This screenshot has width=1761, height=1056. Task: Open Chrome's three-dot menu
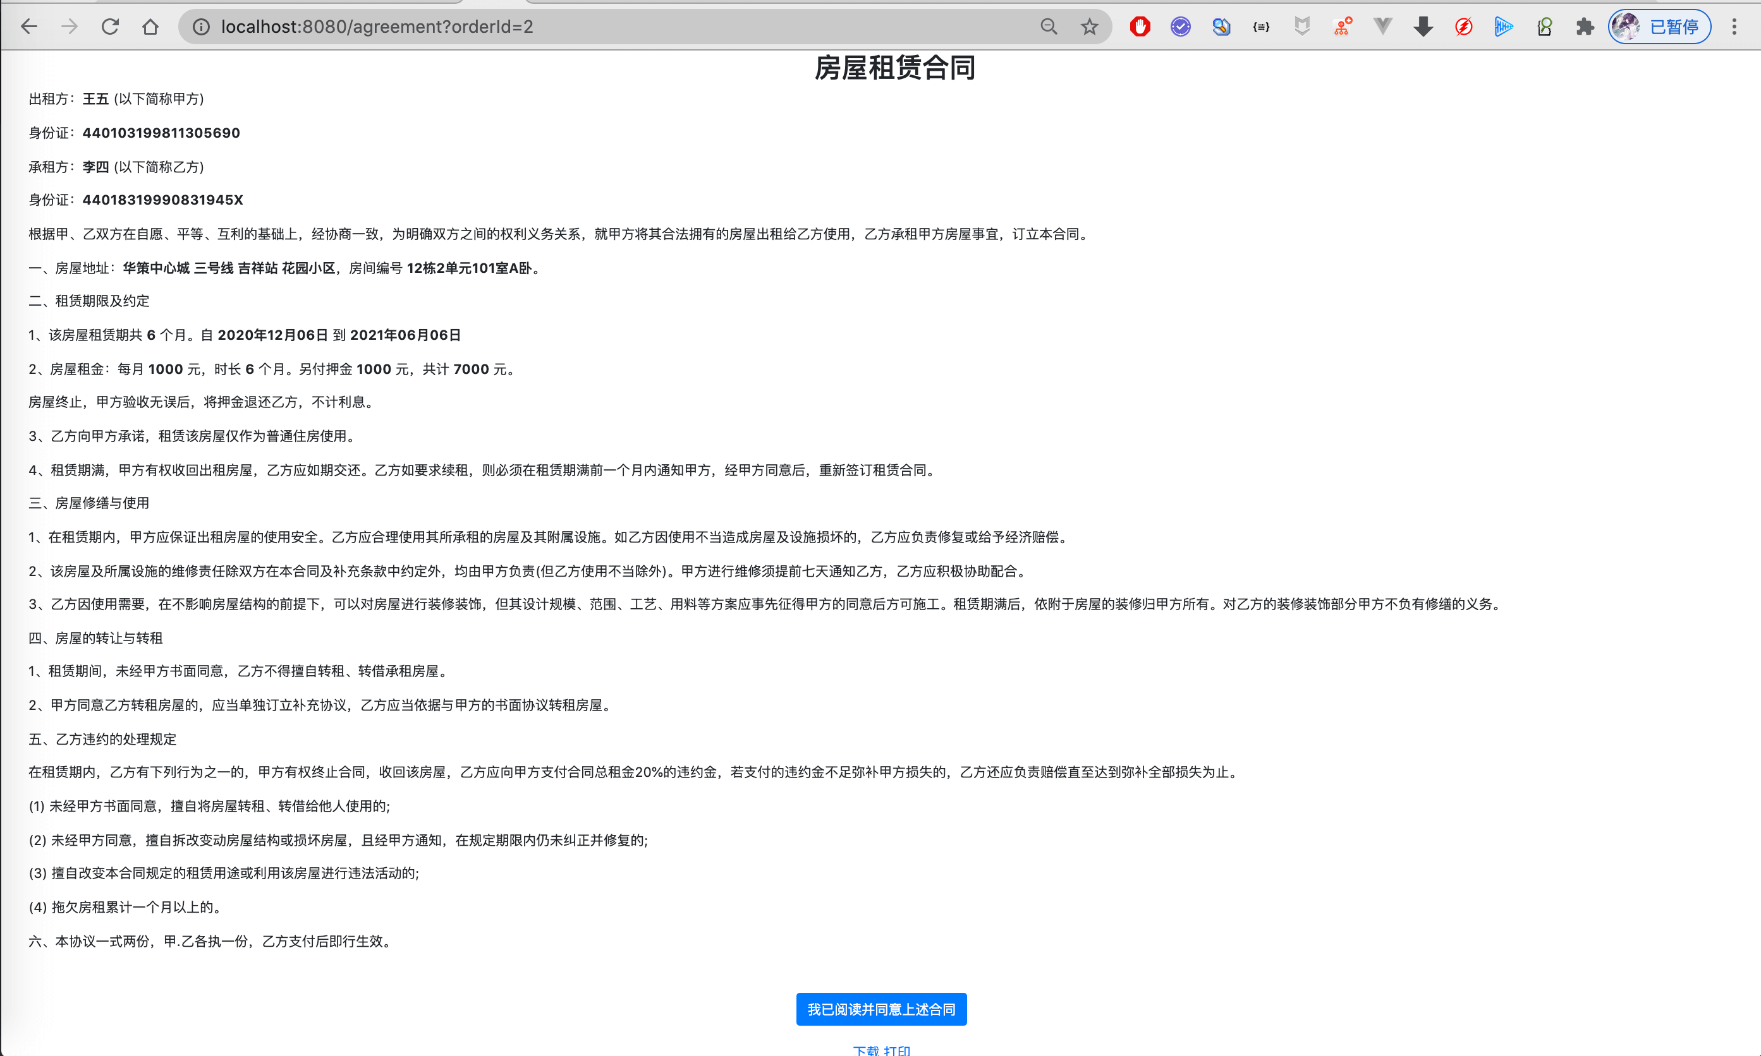[1734, 27]
